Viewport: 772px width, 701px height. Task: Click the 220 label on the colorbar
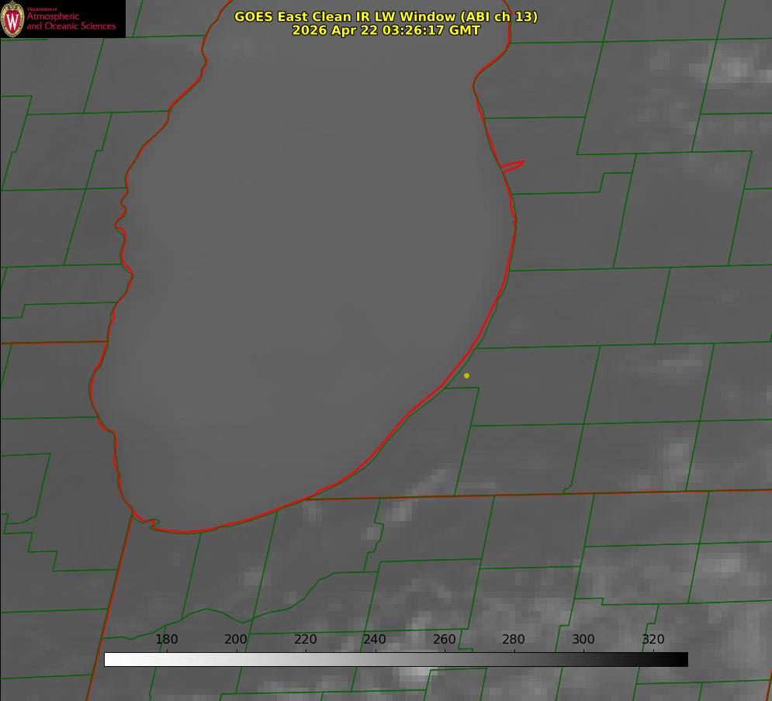(305, 639)
